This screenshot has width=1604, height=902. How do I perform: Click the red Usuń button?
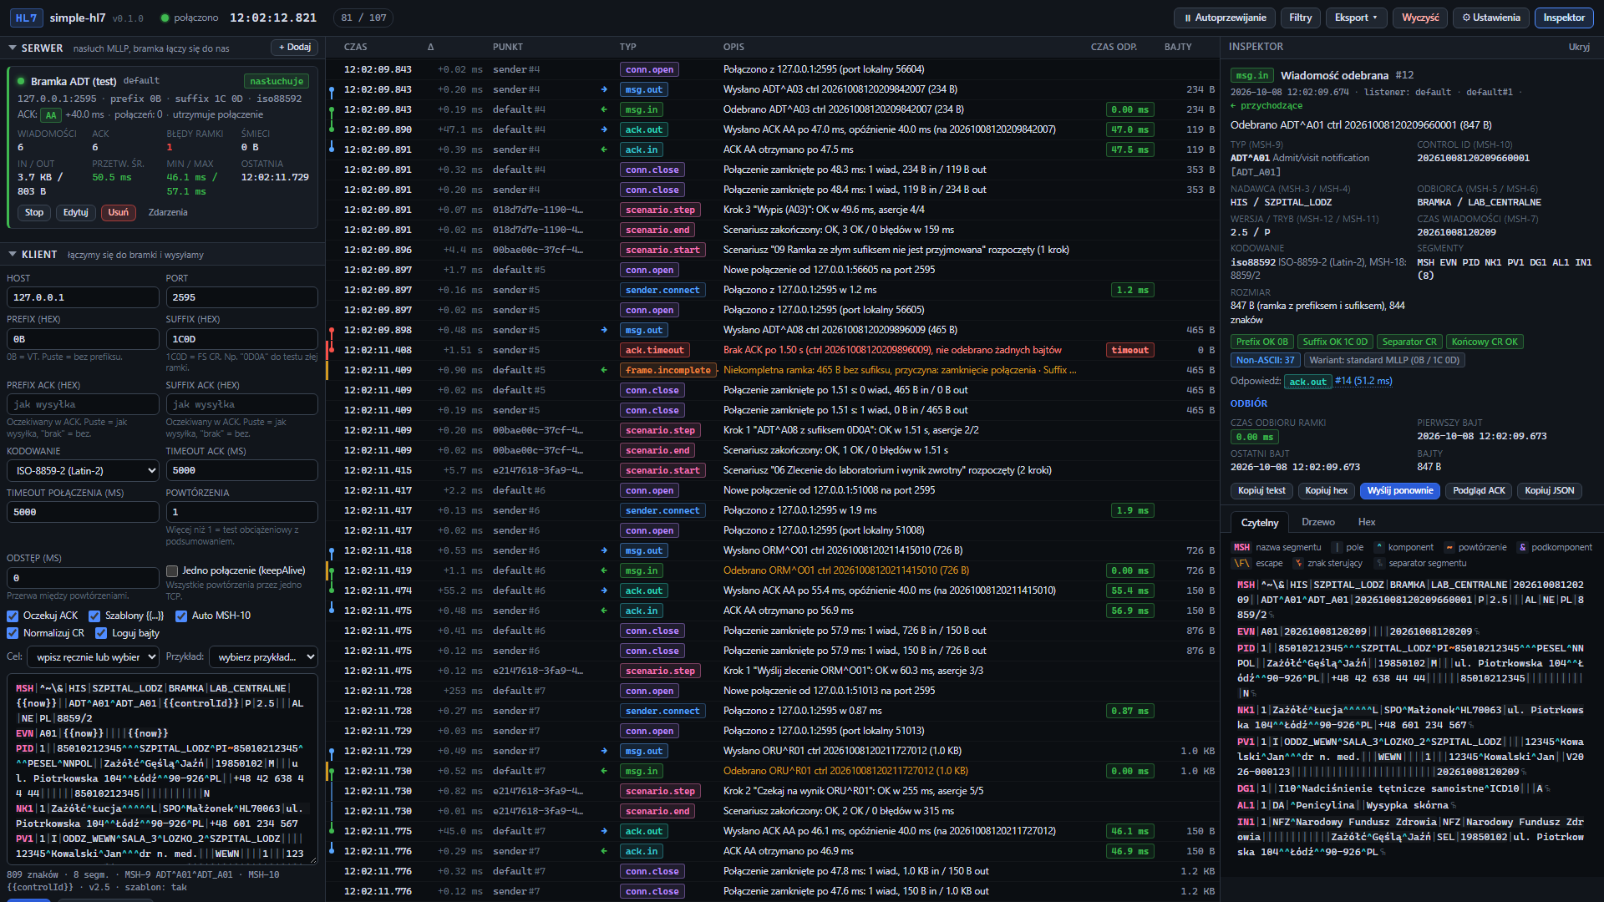pos(119,213)
